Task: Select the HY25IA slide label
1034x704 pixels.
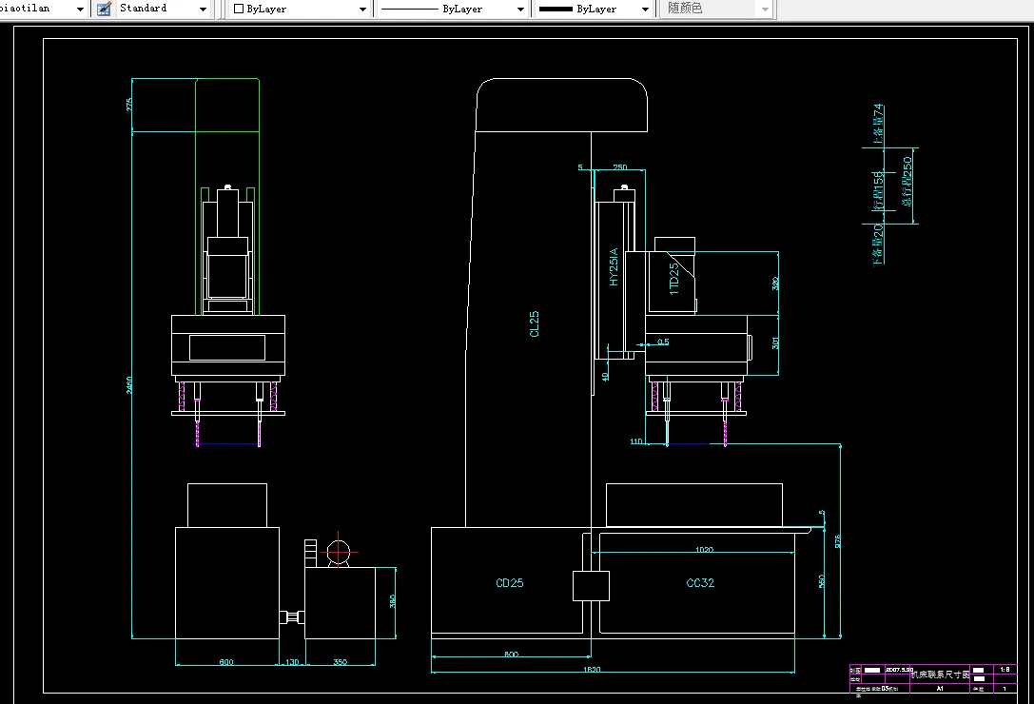Action: point(614,267)
